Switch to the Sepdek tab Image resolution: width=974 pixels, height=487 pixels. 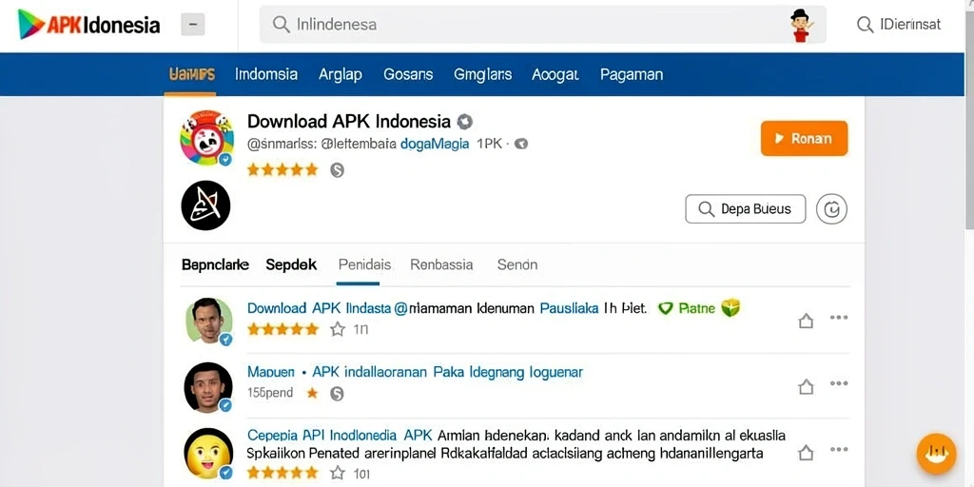(x=291, y=264)
